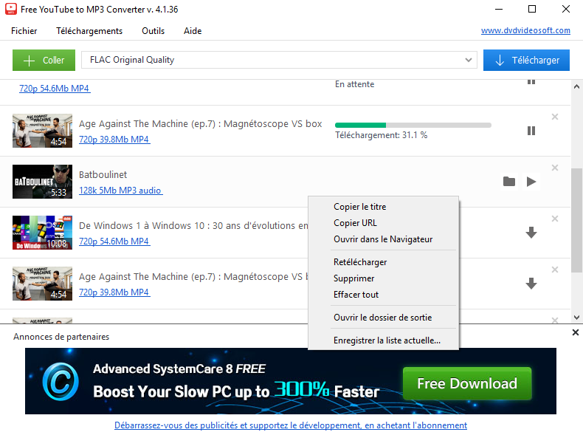
Task: Click the download progress bar at 31.1%
Action: 413,125
